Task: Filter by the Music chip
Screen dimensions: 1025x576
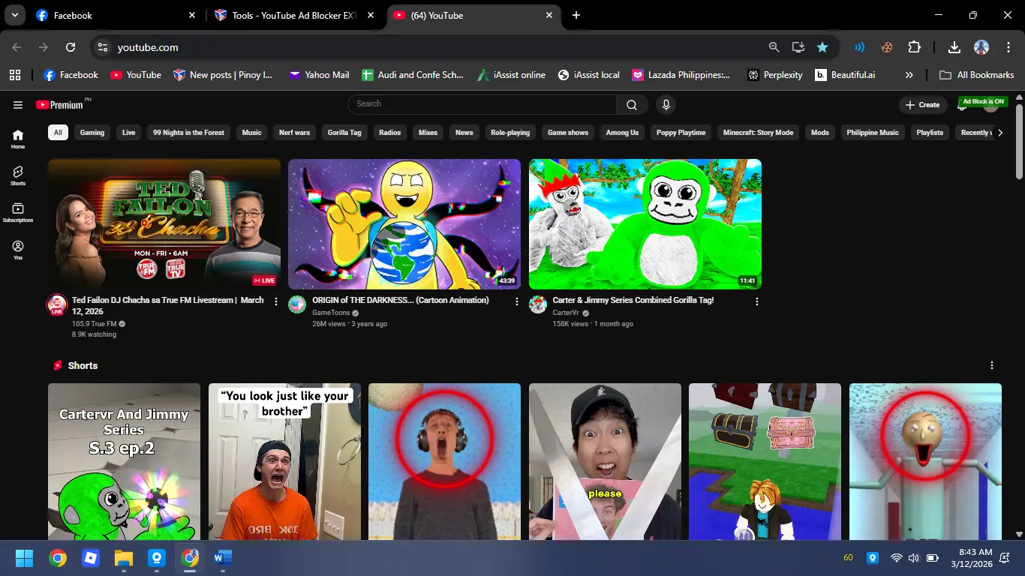Action: [x=251, y=133]
